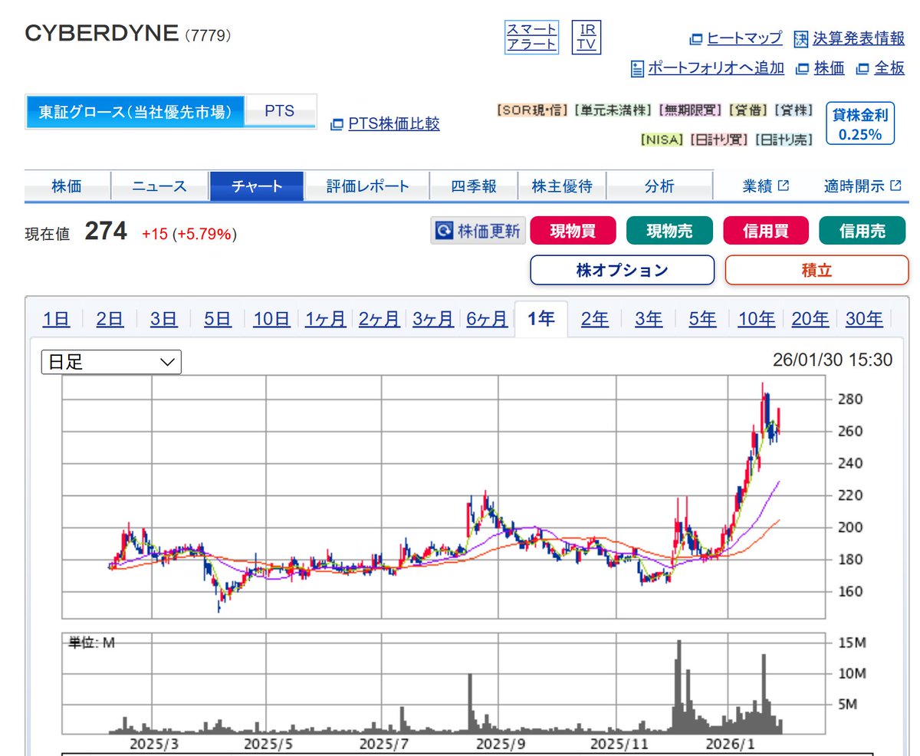Viewport: 920px width, 756px height.
Task: Open the 全板 full board link
Action: (889, 68)
